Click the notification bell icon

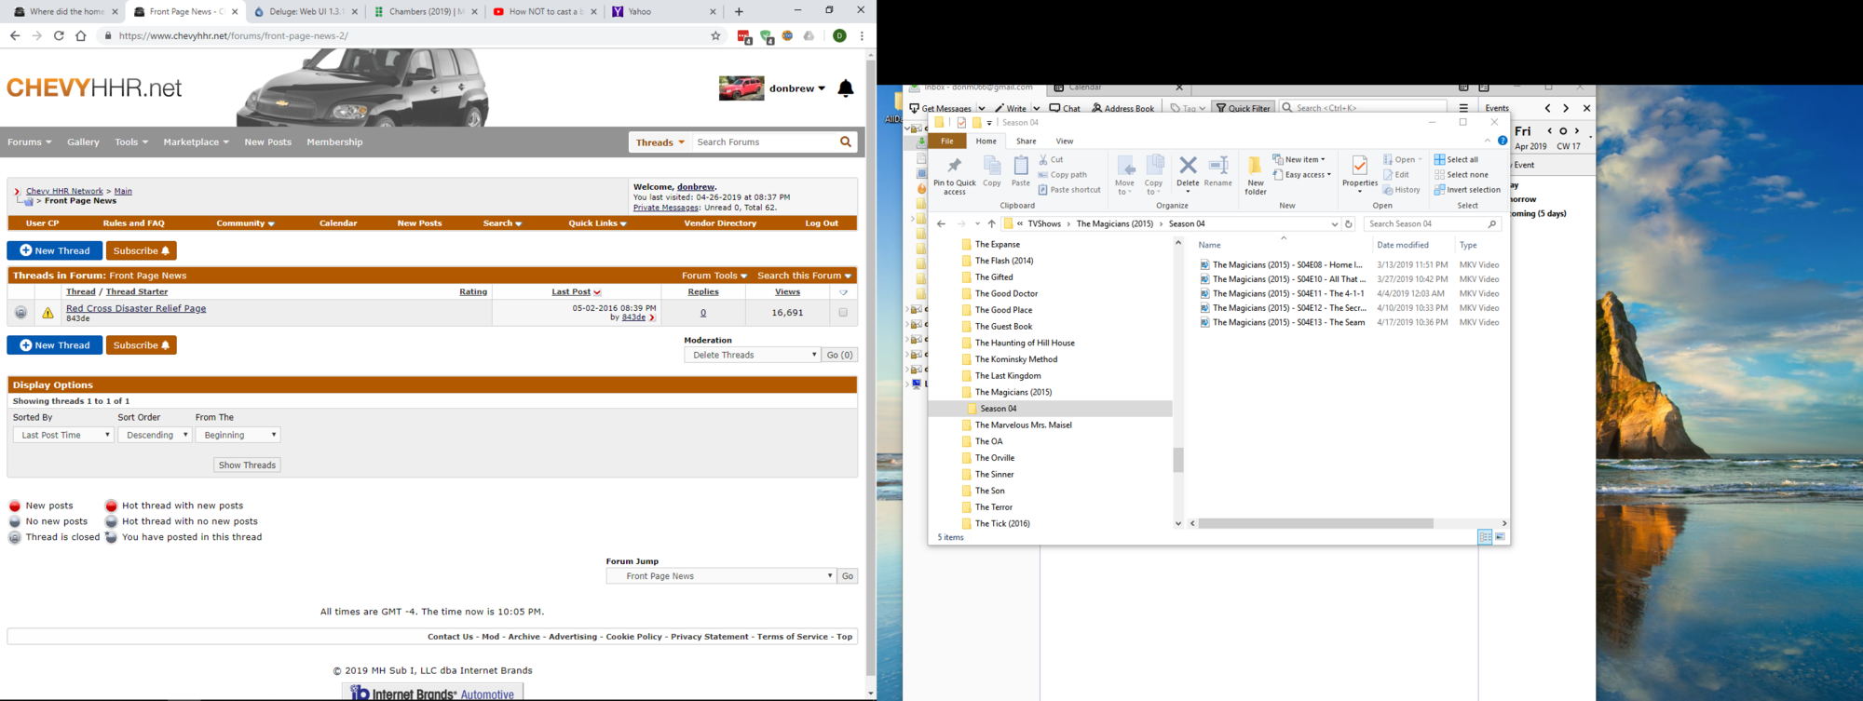pos(845,89)
